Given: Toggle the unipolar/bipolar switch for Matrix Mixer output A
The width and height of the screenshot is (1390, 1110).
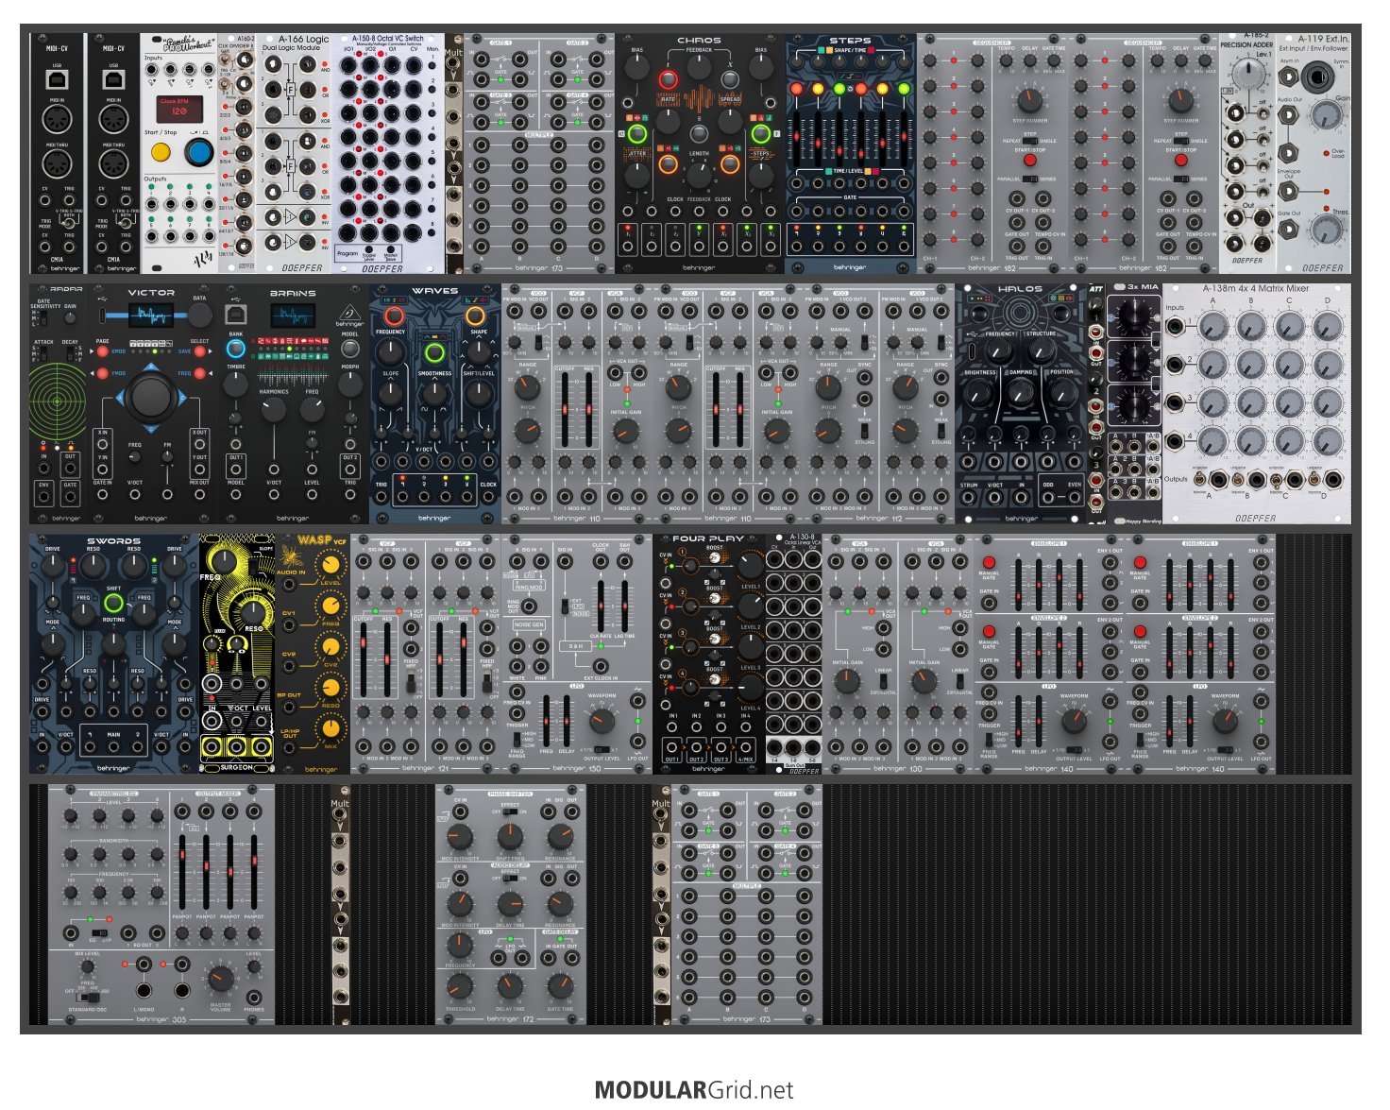Looking at the screenshot, I should tap(1201, 480).
